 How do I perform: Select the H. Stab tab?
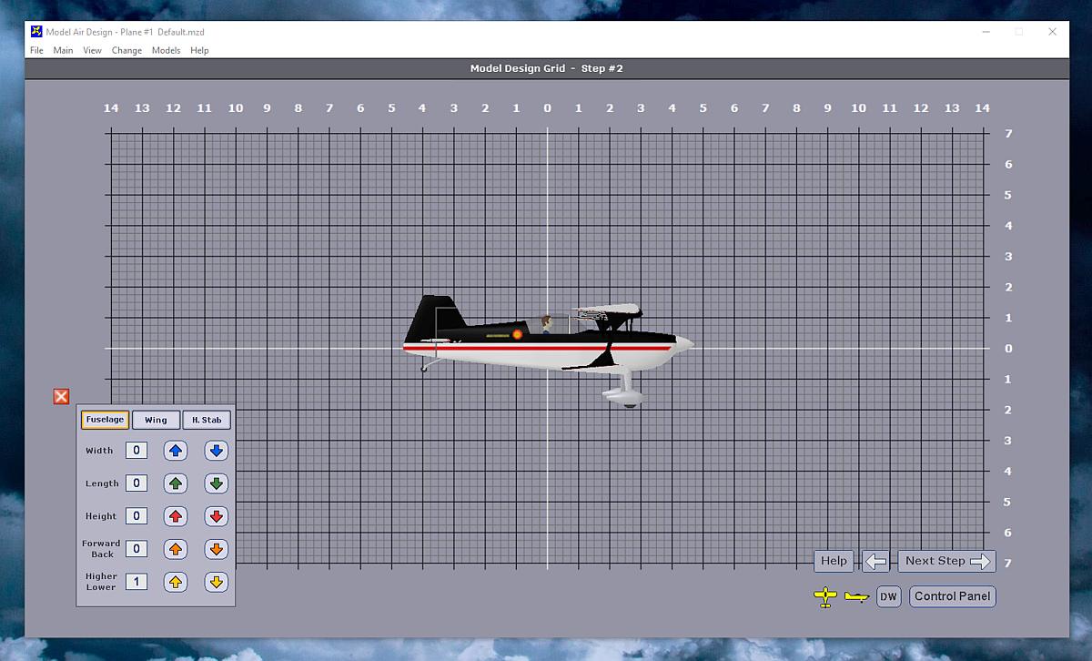207,420
